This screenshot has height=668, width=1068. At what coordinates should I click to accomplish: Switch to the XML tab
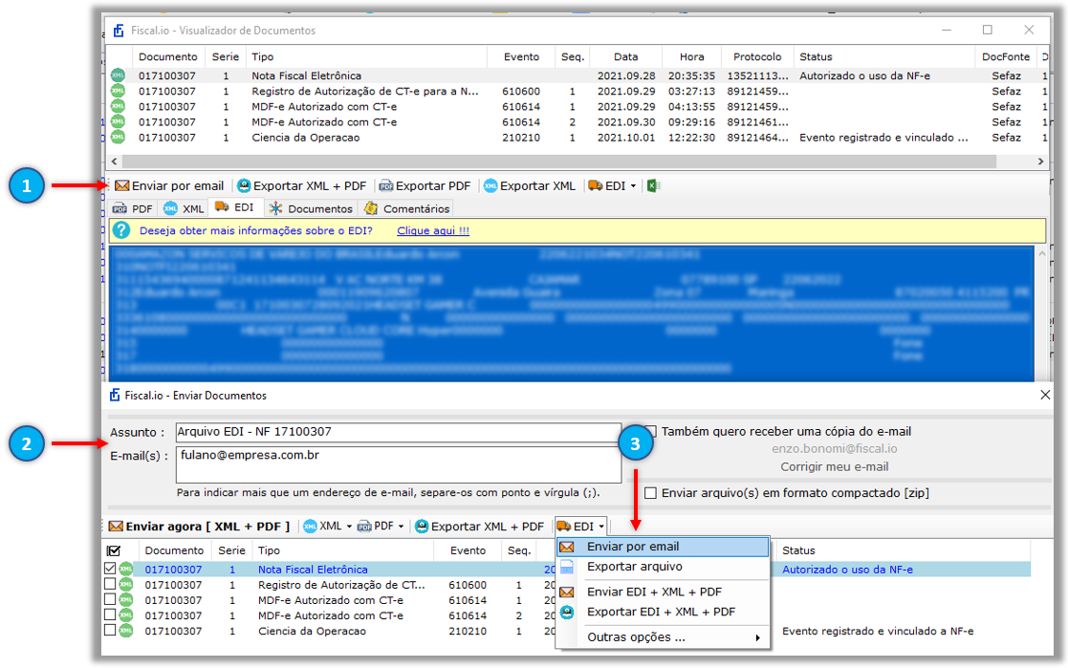184,208
